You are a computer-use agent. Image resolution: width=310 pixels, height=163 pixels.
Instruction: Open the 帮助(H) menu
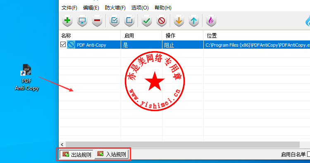click(x=163, y=8)
